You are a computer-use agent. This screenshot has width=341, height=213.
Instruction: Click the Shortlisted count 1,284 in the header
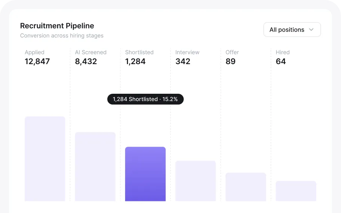click(135, 61)
